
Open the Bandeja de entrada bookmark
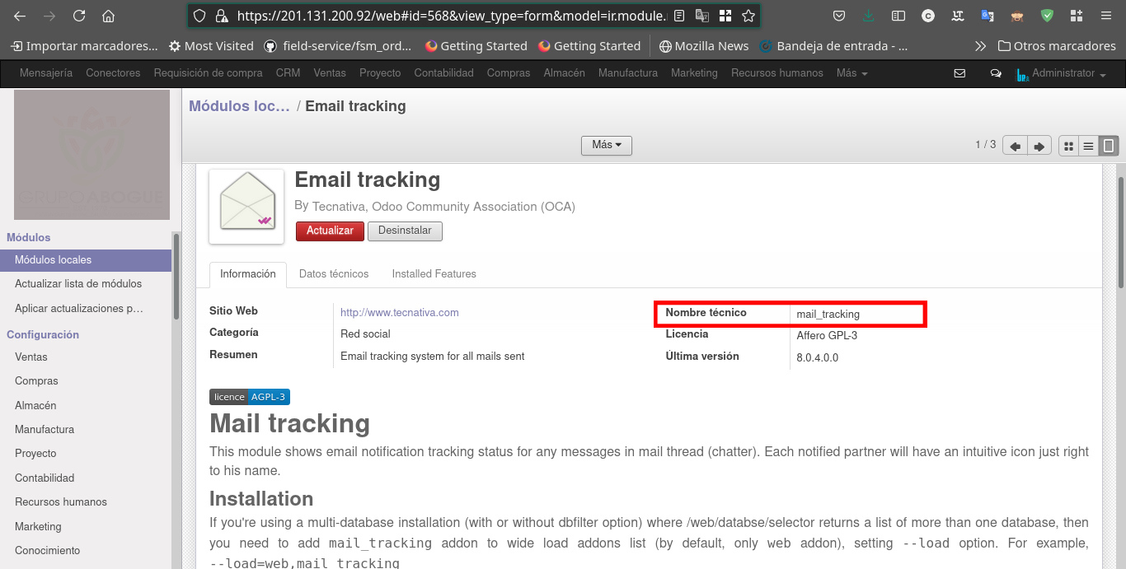point(833,46)
